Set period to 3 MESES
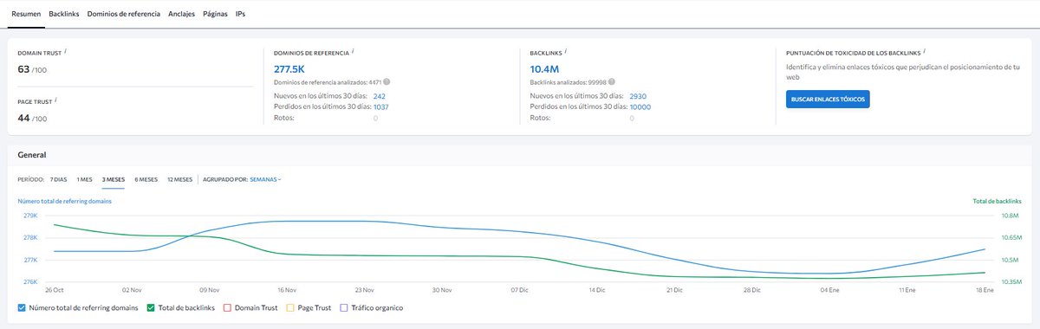This screenshot has height=329, width=1040. click(x=114, y=179)
